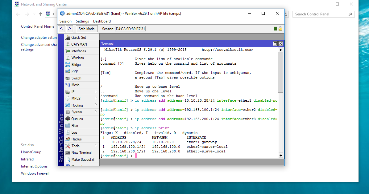Open a New Terminal
The width and height of the screenshot is (369, 194).
coord(81,153)
